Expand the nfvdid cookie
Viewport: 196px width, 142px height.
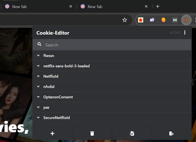(112, 87)
